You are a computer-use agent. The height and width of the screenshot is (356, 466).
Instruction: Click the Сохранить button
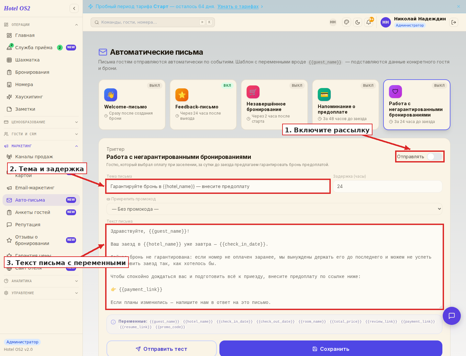(x=331, y=349)
